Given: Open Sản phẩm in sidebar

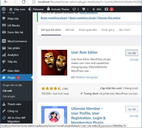Looking at the screenshot, I should [11, 48].
